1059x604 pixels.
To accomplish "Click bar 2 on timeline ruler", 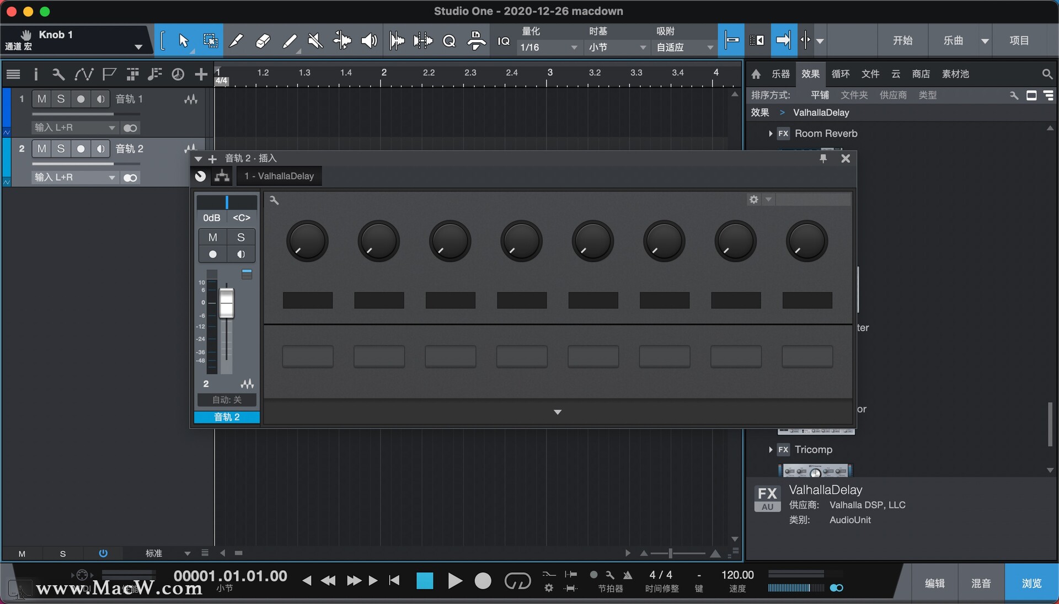I will tap(383, 73).
